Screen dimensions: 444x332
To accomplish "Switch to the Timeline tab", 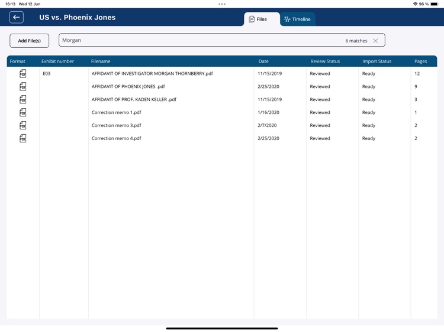I will click(298, 19).
